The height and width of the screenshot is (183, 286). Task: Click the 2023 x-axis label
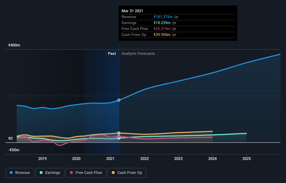pos(178,159)
